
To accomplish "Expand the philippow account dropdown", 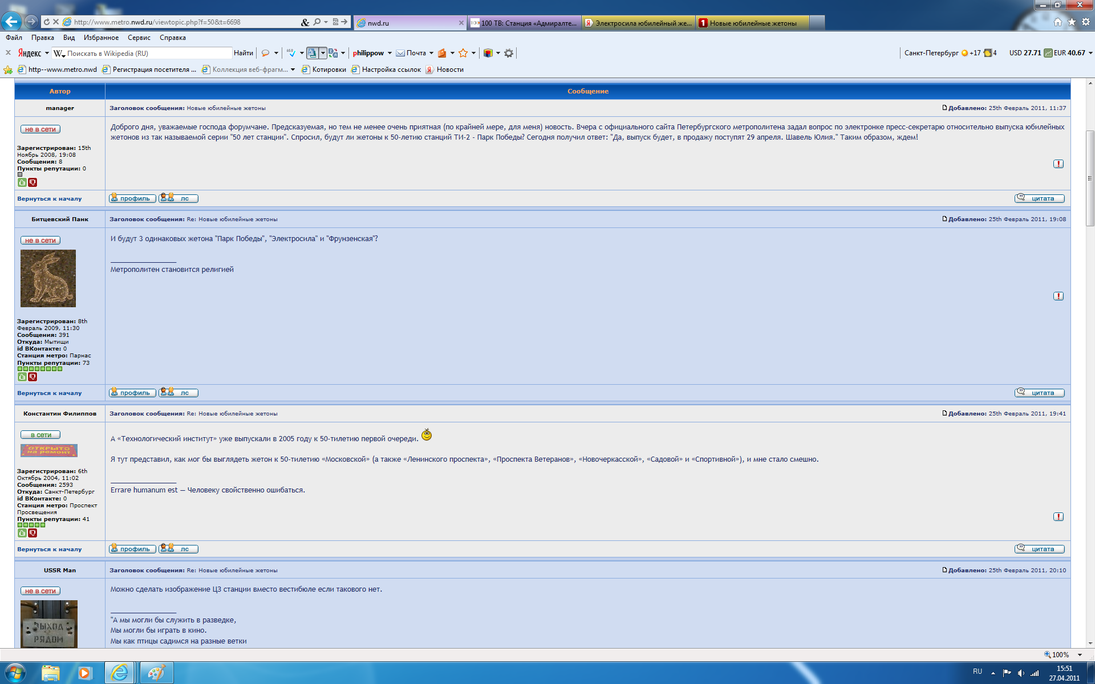I will 390,53.
